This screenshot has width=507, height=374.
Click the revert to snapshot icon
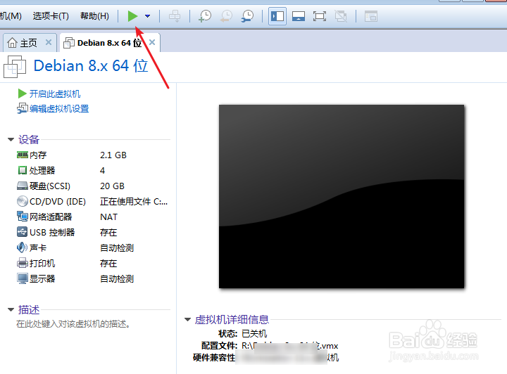pyautogui.click(x=226, y=16)
